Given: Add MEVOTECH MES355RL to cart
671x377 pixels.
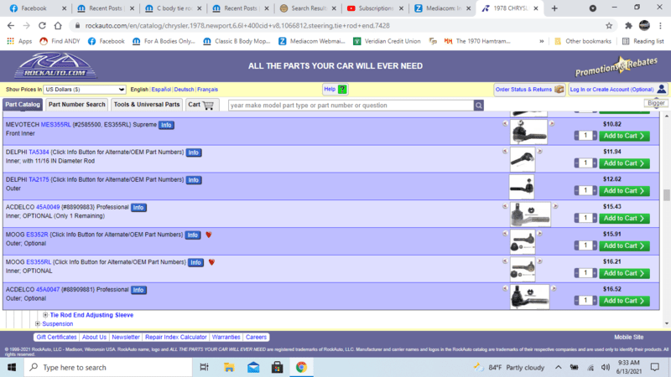Looking at the screenshot, I should 624,136.
